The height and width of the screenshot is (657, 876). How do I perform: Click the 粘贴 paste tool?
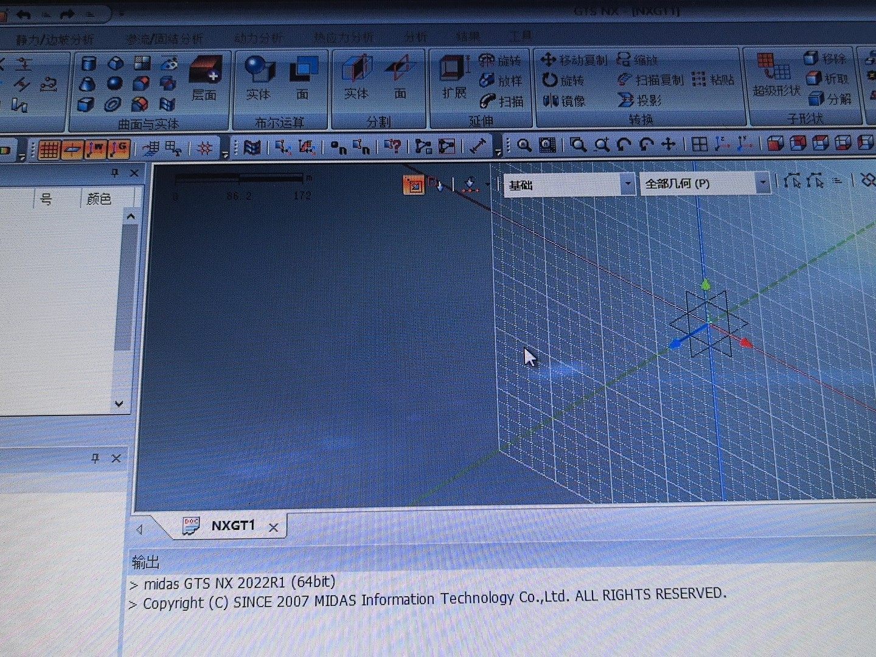coord(713,79)
